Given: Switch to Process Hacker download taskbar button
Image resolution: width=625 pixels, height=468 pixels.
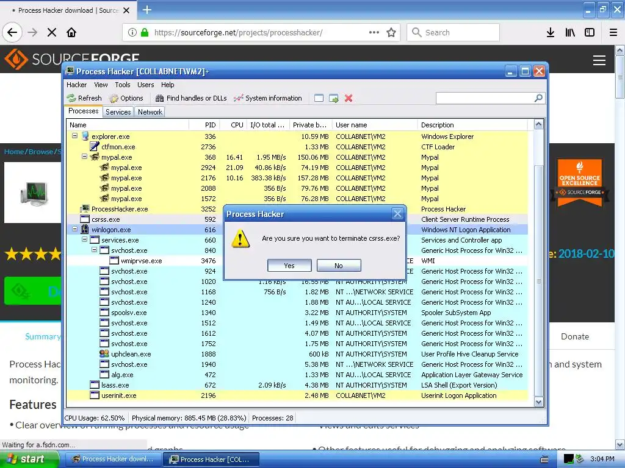Looking at the screenshot, I should tap(112, 459).
